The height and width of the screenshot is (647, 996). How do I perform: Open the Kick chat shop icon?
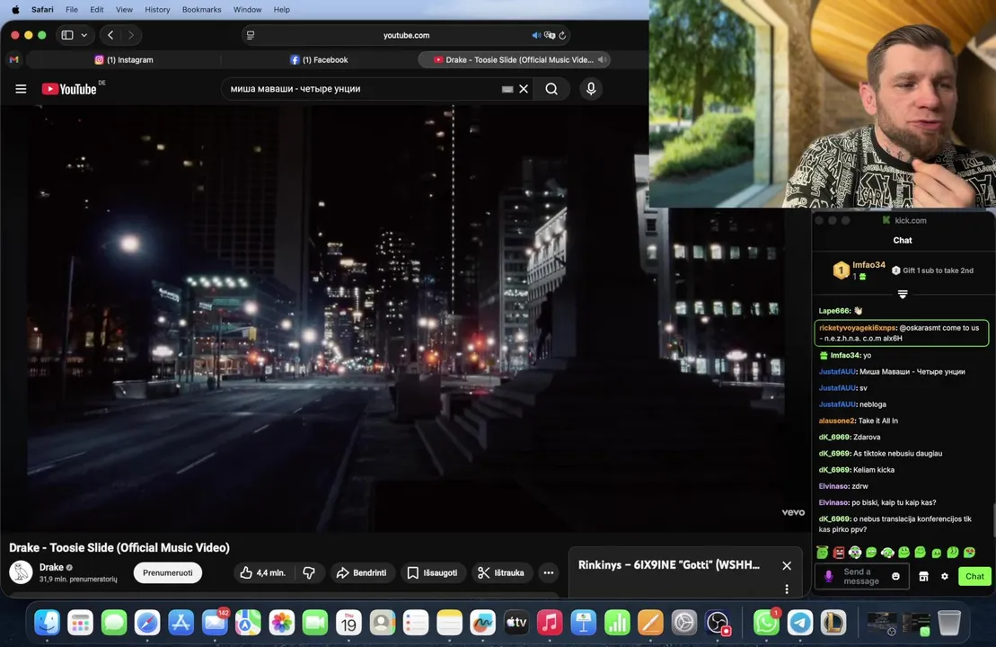[x=923, y=576]
